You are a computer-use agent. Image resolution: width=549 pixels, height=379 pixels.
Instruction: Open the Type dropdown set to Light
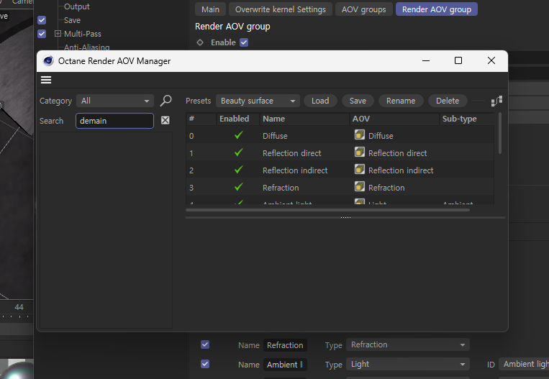[408, 365]
